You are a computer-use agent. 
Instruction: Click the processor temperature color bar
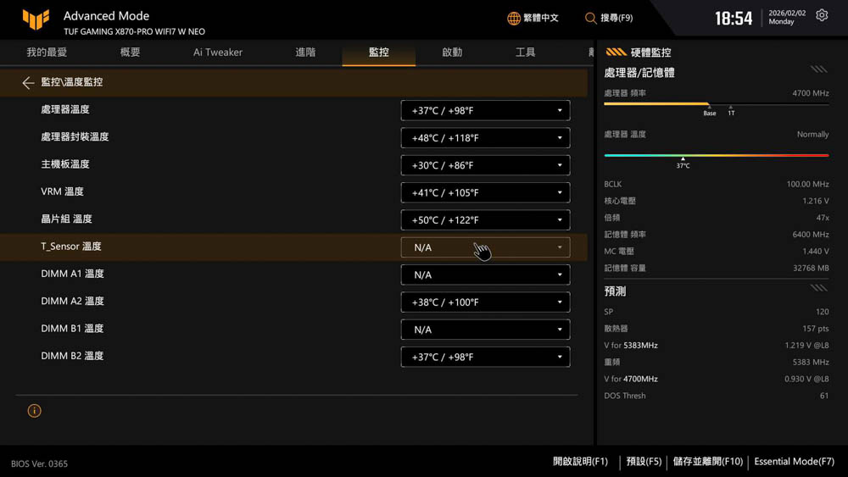click(x=716, y=155)
